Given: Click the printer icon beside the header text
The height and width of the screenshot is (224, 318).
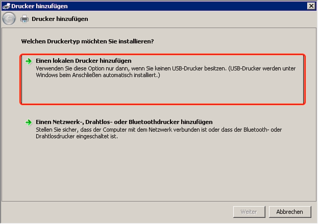Looking at the screenshot, I should click(25, 19).
